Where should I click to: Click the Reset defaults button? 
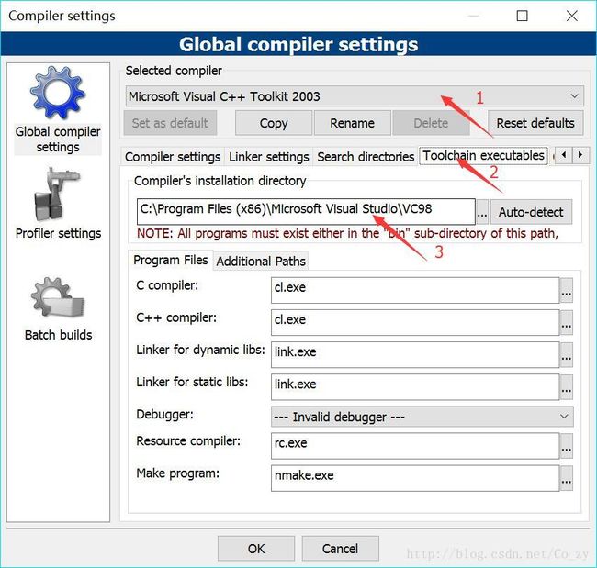[535, 123]
